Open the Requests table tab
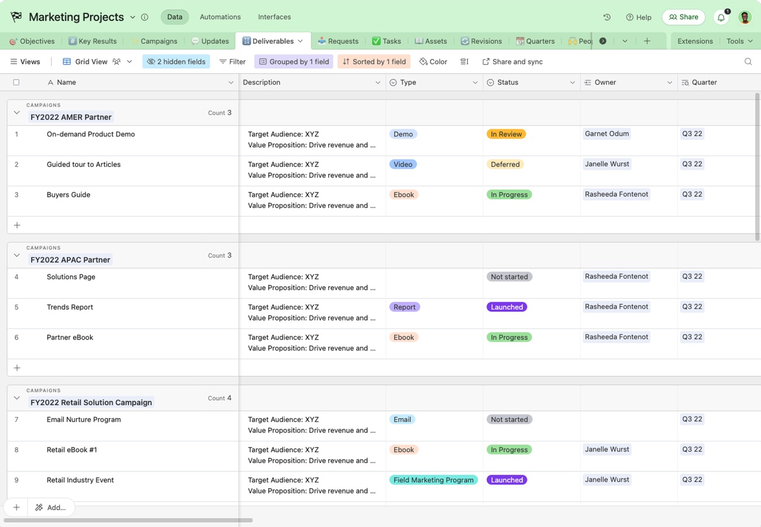This screenshot has height=527, width=761. click(338, 41)
